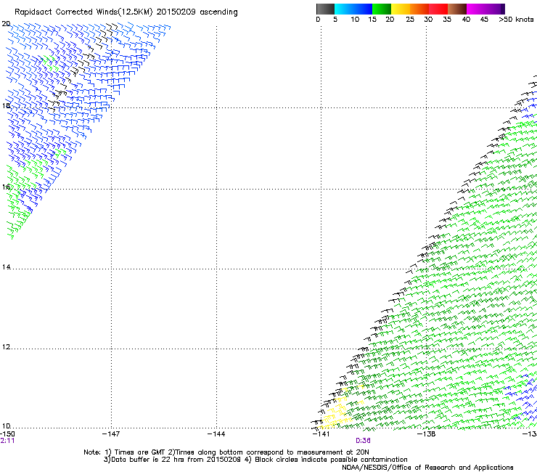The width and height of the screenshot is (537, 472).
Task: Click the Rapidscat Corrected Winds title text
Action: tap(126, 12)
